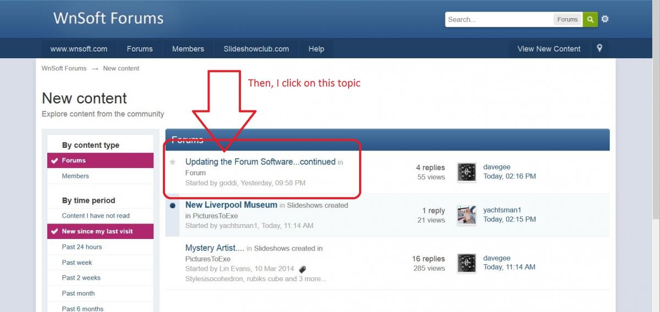Click Lin Evans topic starter name
660x312 pixels.
point(234,269)
